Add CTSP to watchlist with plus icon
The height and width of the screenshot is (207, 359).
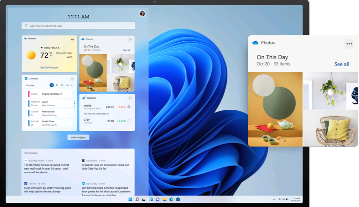click(x=129, y=121)
